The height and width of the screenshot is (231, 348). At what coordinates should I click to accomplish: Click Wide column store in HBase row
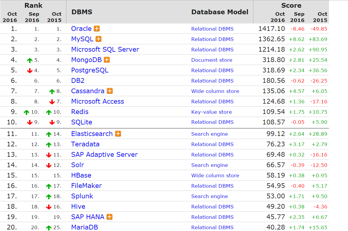coord(215,175)
